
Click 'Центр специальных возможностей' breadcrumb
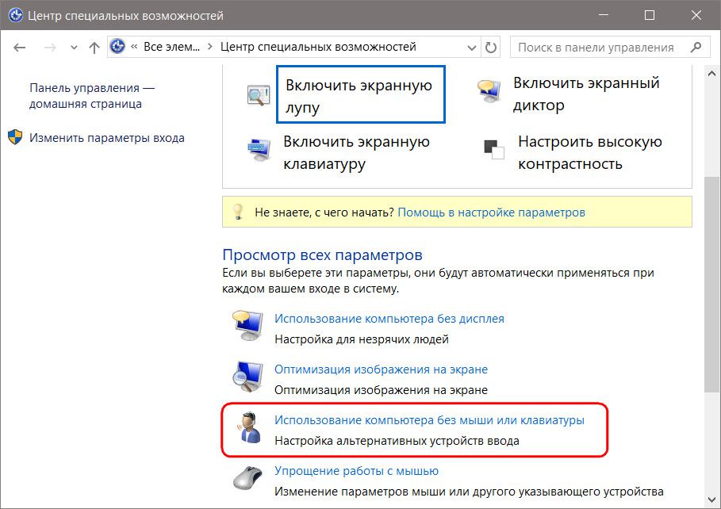[x=318, y=47]
